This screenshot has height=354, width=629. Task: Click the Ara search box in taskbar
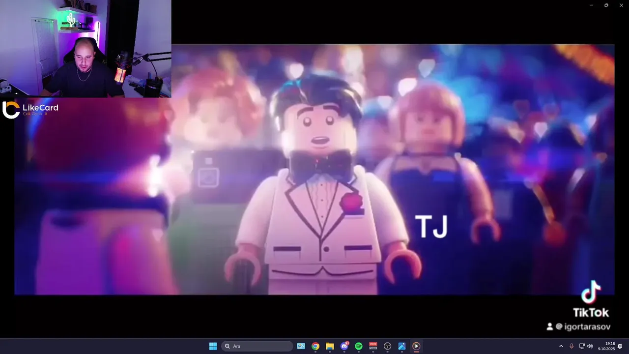click(x=257, y=346)
